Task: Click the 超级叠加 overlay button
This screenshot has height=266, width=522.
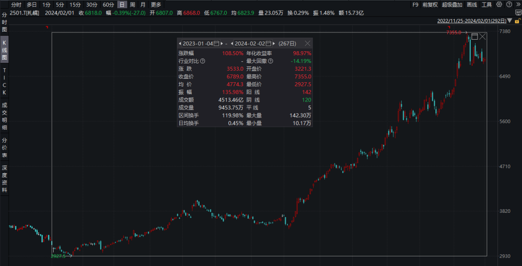Action: pos(452,4)
